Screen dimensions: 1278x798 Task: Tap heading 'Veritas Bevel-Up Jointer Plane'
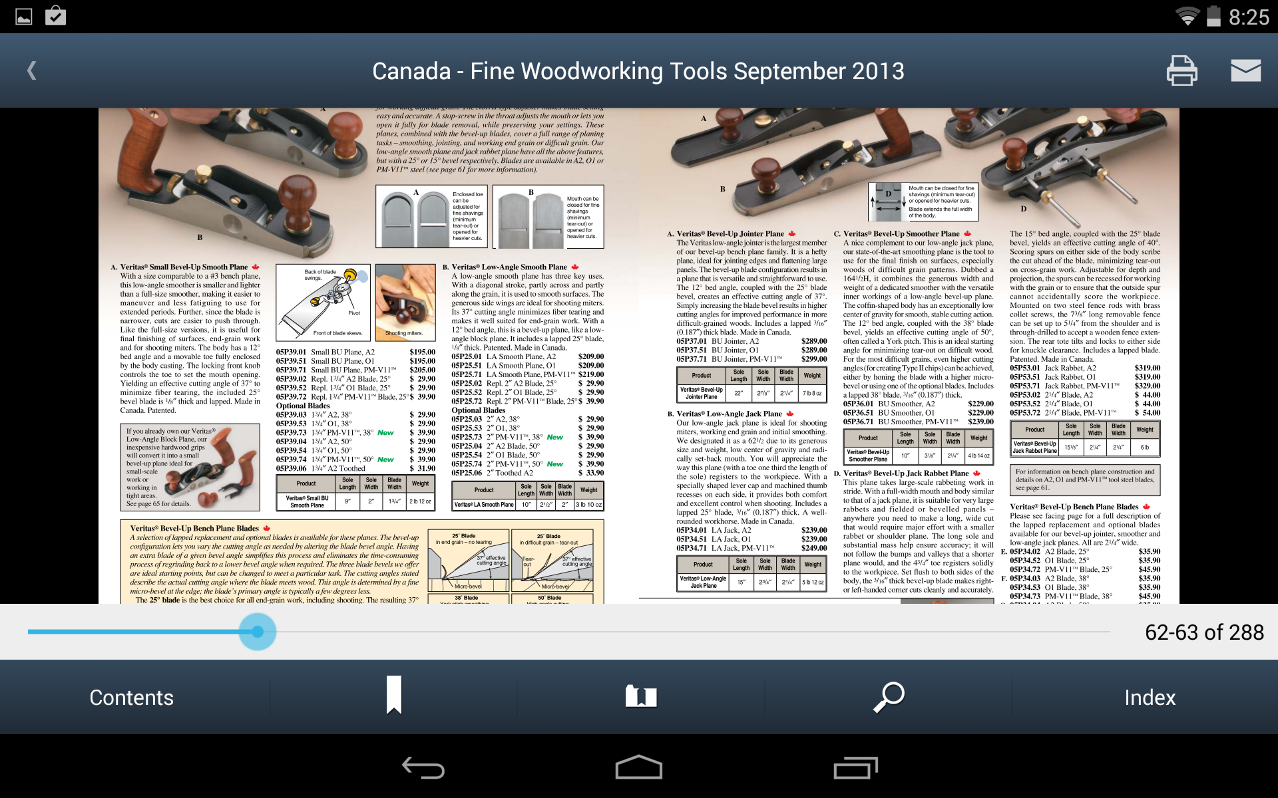[730, 233]
